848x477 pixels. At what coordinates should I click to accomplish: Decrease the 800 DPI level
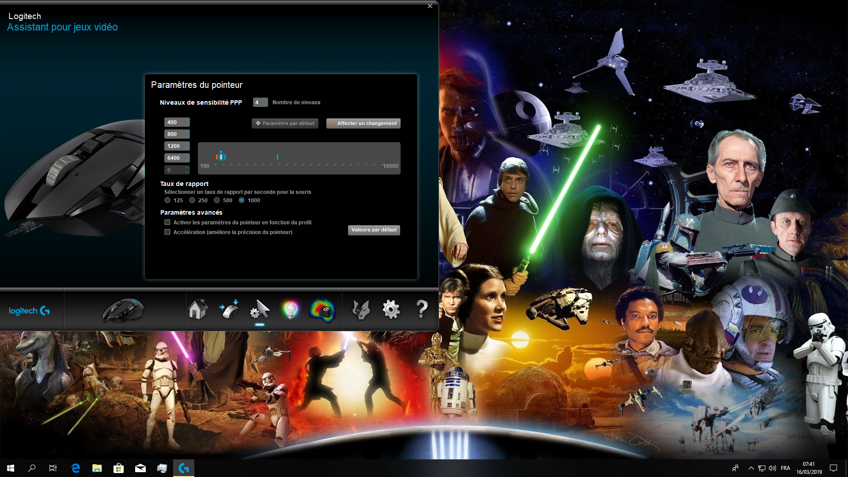[187, 136]
